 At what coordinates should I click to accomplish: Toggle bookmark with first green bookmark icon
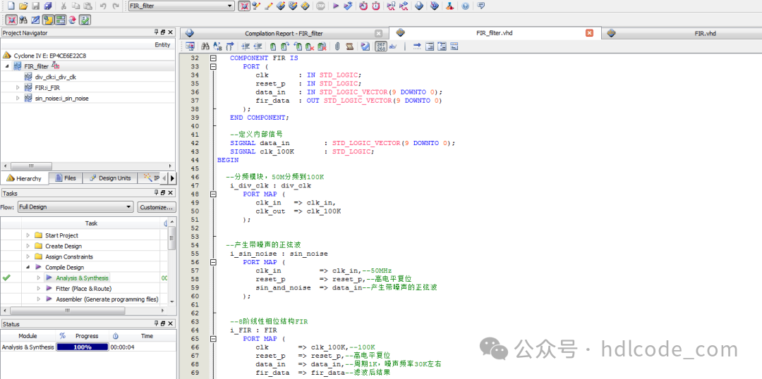273,46
